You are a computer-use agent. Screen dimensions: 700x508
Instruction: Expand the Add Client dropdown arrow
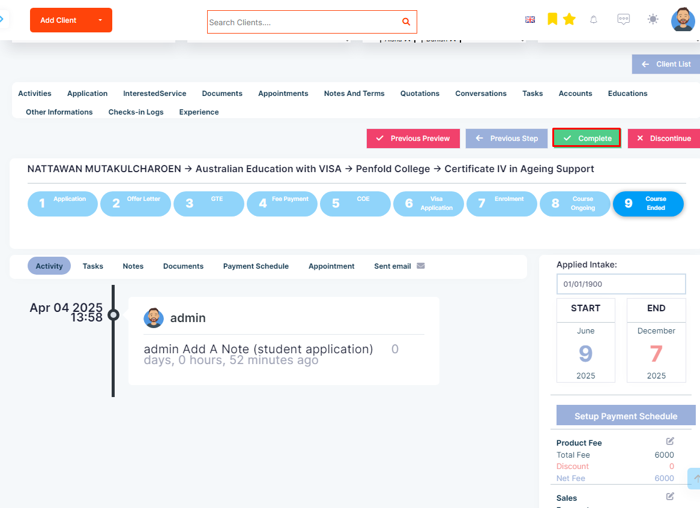[x=100, y=20]
